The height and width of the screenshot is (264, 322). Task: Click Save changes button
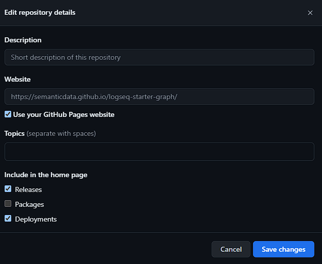pyautogui.click(x=284, y=249)
